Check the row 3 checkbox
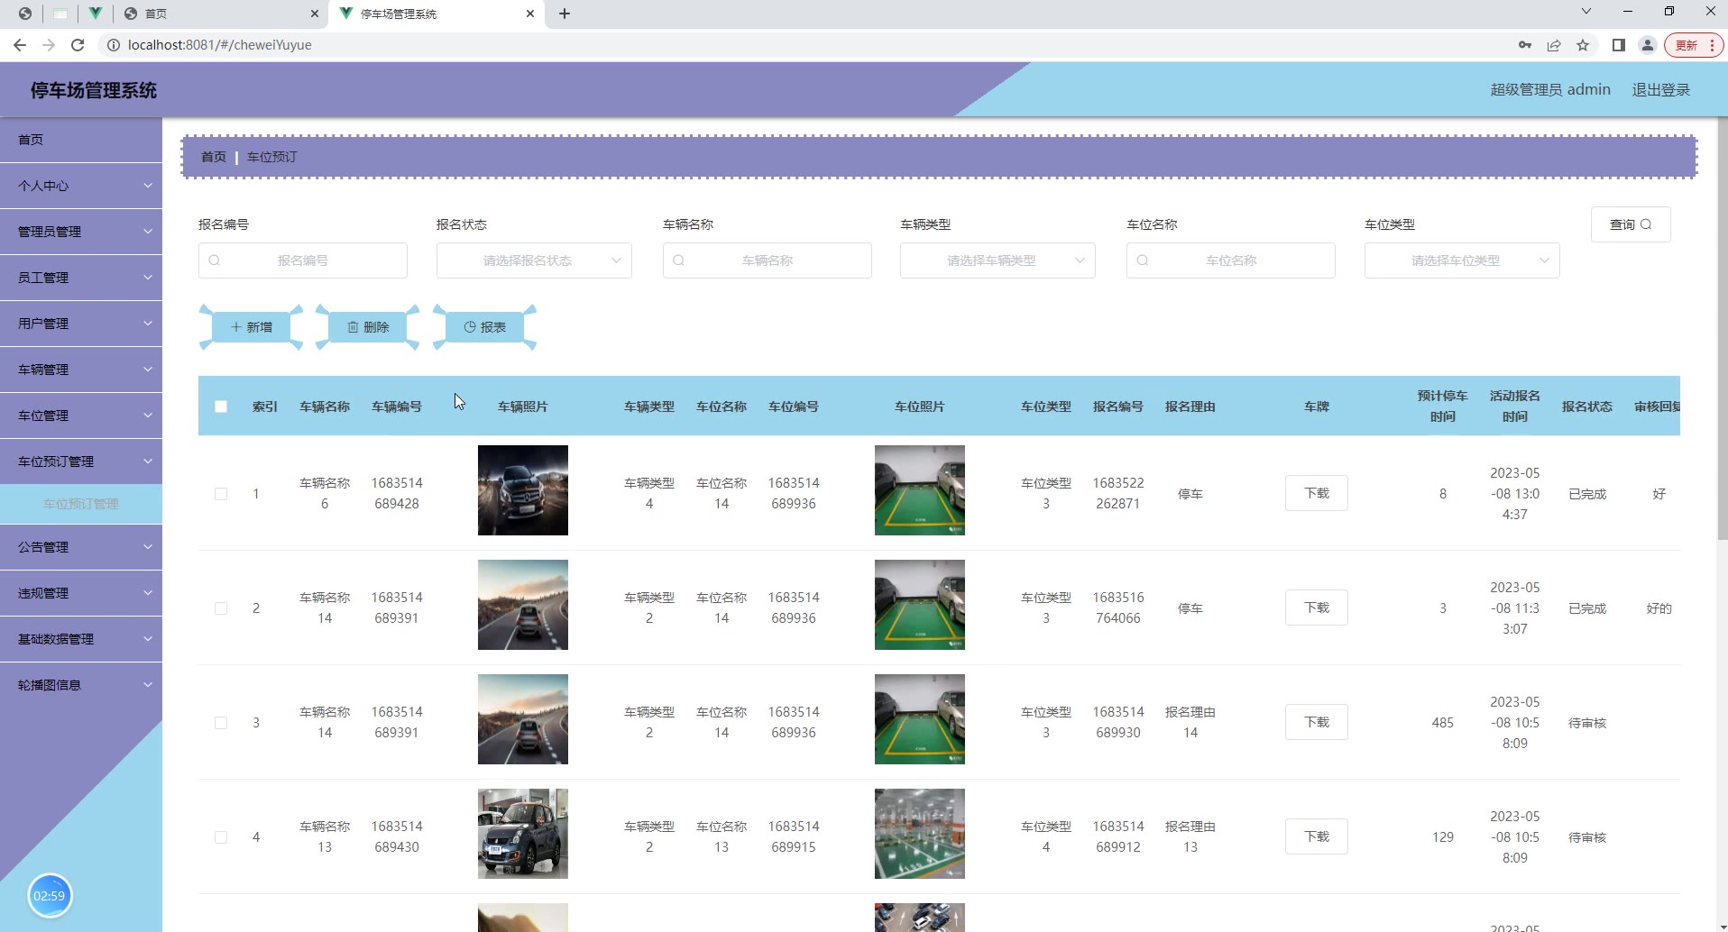This screenshot has height=932, width=1728. [221, 723]
